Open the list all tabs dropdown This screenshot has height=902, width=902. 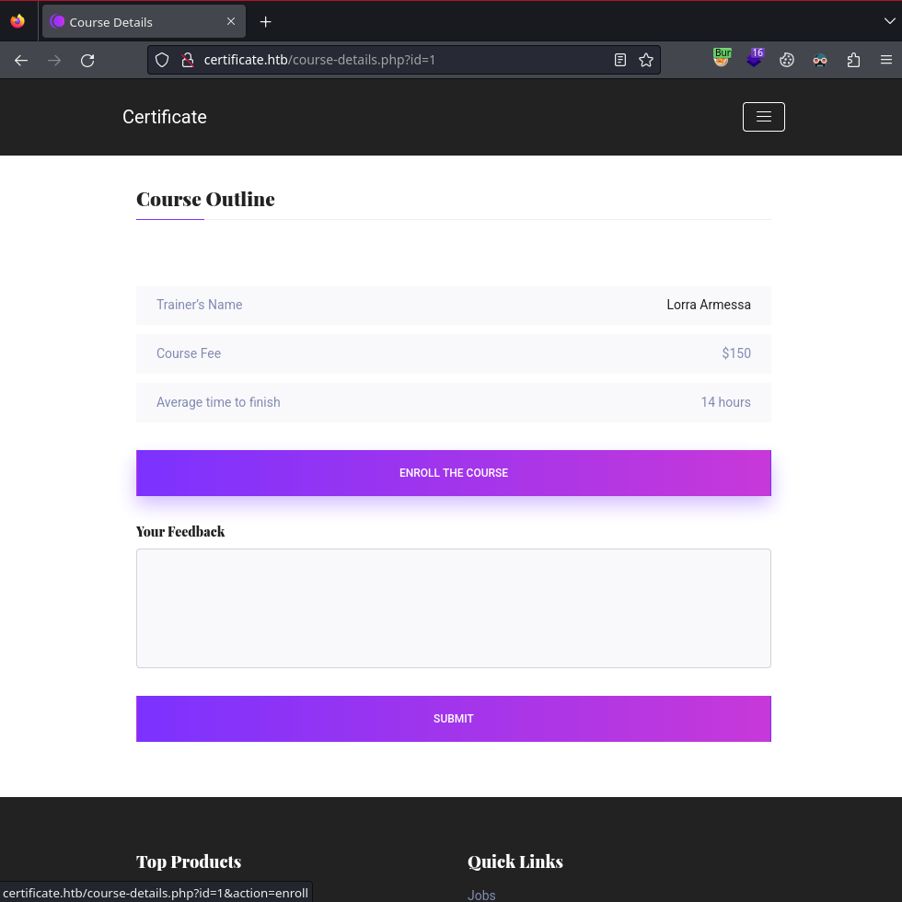(x=888, y=21)
